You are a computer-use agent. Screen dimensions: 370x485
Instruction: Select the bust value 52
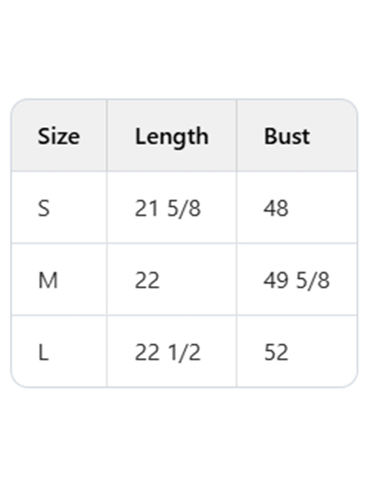pos(276,352)
